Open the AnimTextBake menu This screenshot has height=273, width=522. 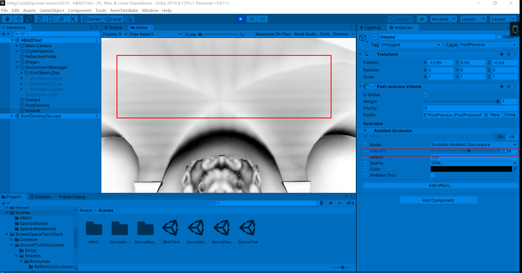click(x=124, y=10)
